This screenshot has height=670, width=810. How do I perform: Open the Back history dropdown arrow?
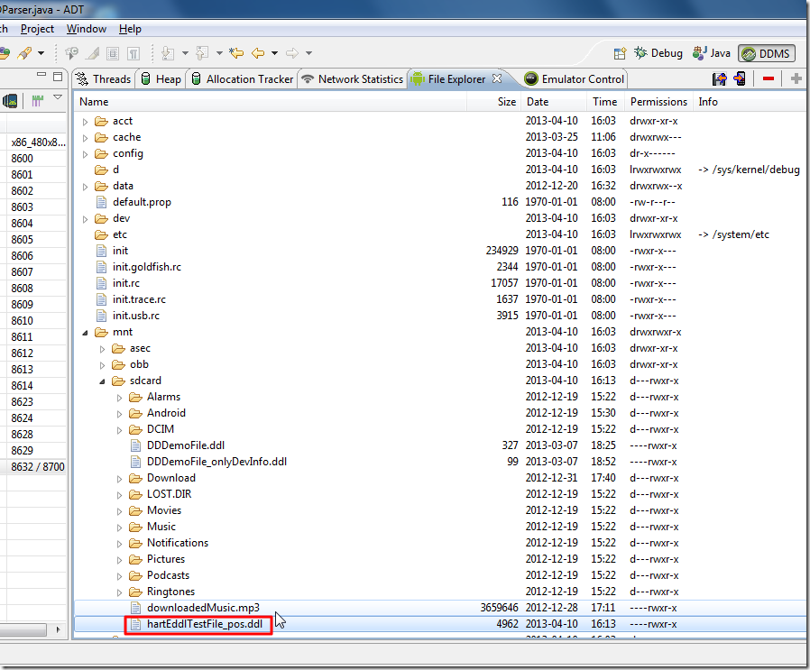(274, 53)
